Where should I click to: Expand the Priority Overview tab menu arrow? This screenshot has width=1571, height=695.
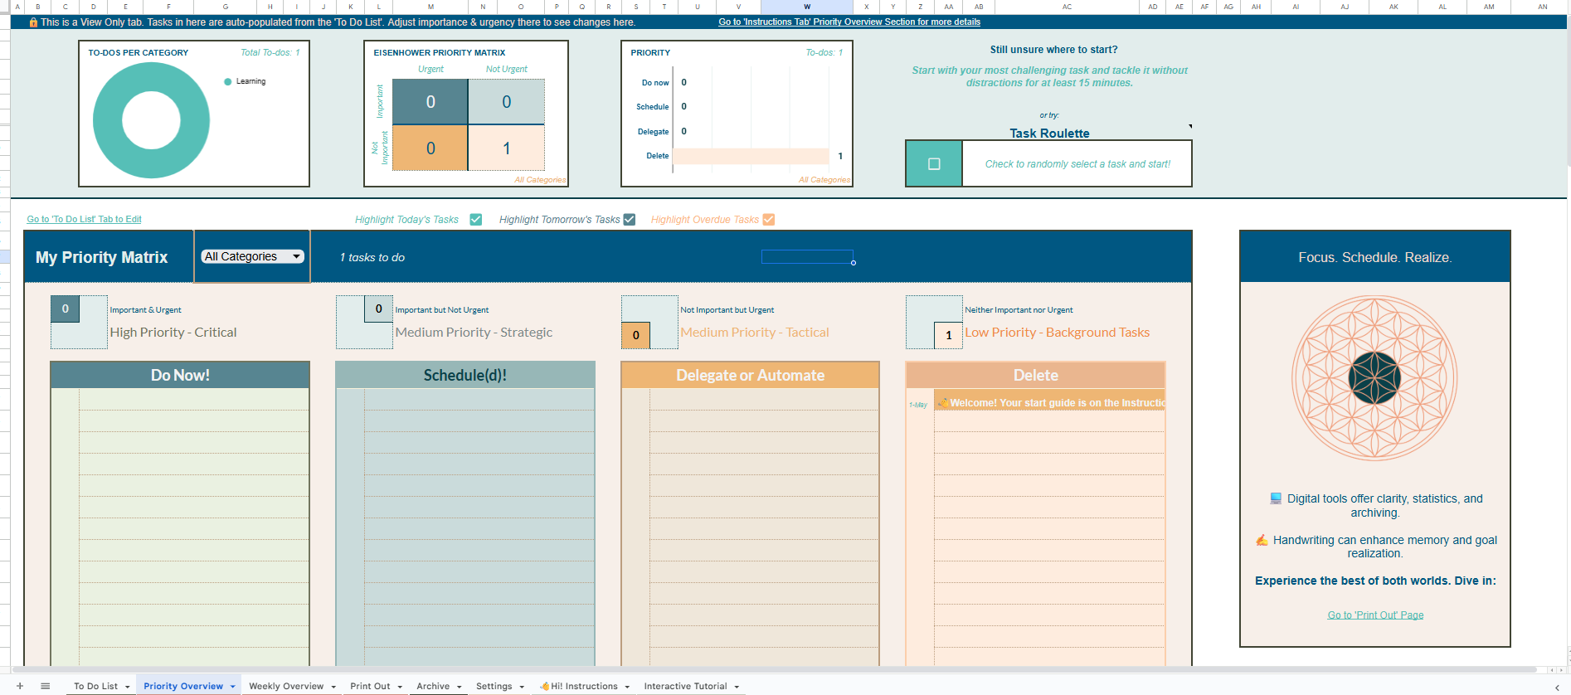pos(233,687)
